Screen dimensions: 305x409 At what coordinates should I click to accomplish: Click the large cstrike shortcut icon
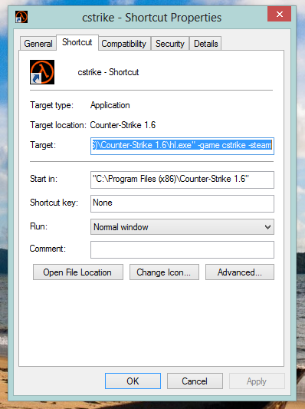tap(42, 72)
